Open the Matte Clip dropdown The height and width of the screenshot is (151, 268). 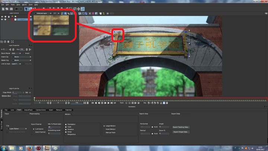click(x=22, y=60)
